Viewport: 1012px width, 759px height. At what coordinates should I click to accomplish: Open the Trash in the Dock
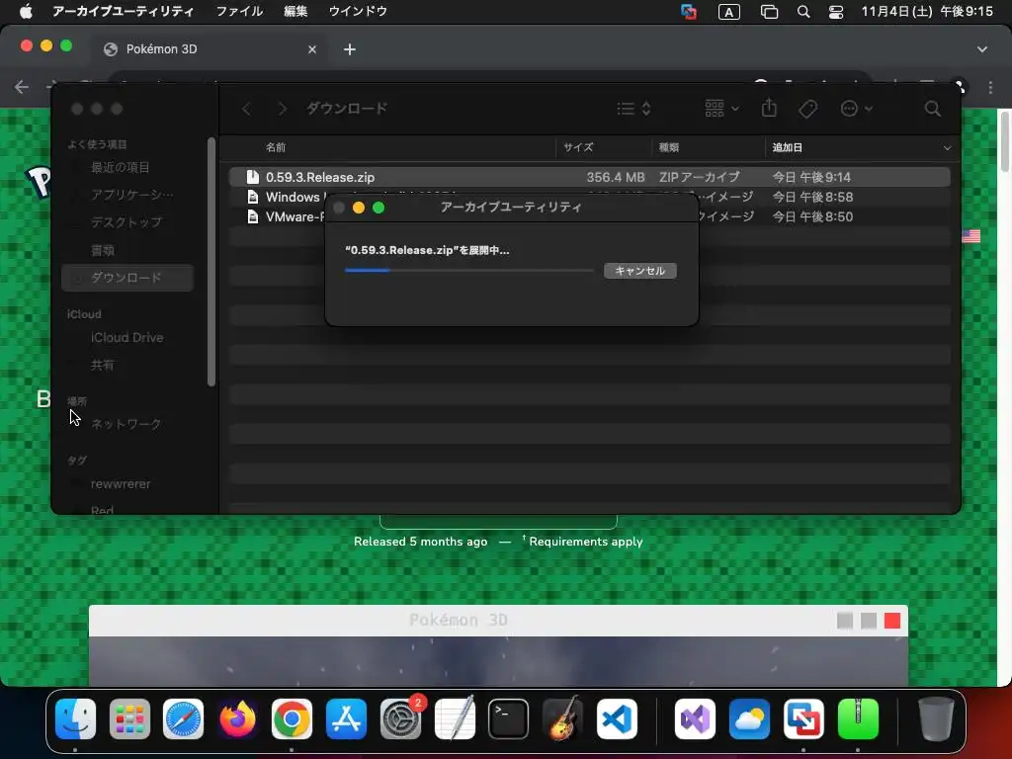(935, 718)
